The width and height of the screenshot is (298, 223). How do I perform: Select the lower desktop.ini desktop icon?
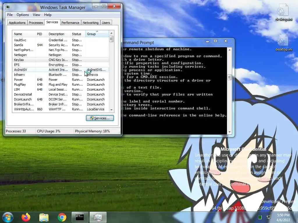[283, 42]
